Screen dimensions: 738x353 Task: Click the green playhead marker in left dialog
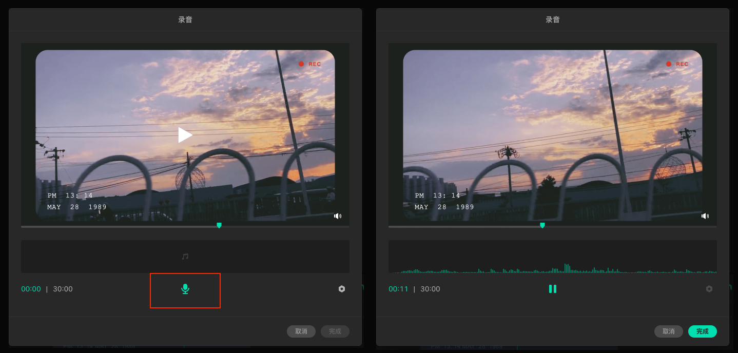219,225
